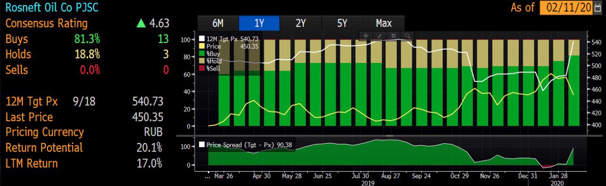This screenshot has height=186, width=606.
Task: Select the 5Y range tab
Action: click(x=342, y=23)
